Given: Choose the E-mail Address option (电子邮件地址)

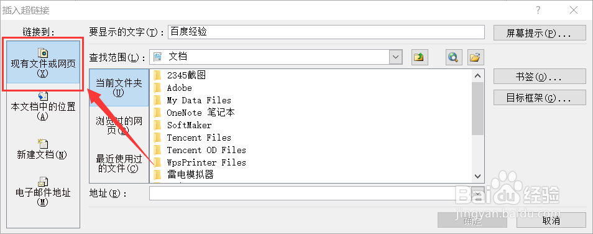Looking at the screenshot, I should [43, 192].
